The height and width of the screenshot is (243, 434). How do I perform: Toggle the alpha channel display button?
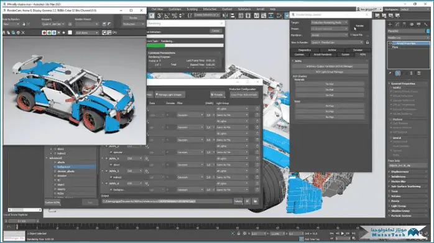58,33
